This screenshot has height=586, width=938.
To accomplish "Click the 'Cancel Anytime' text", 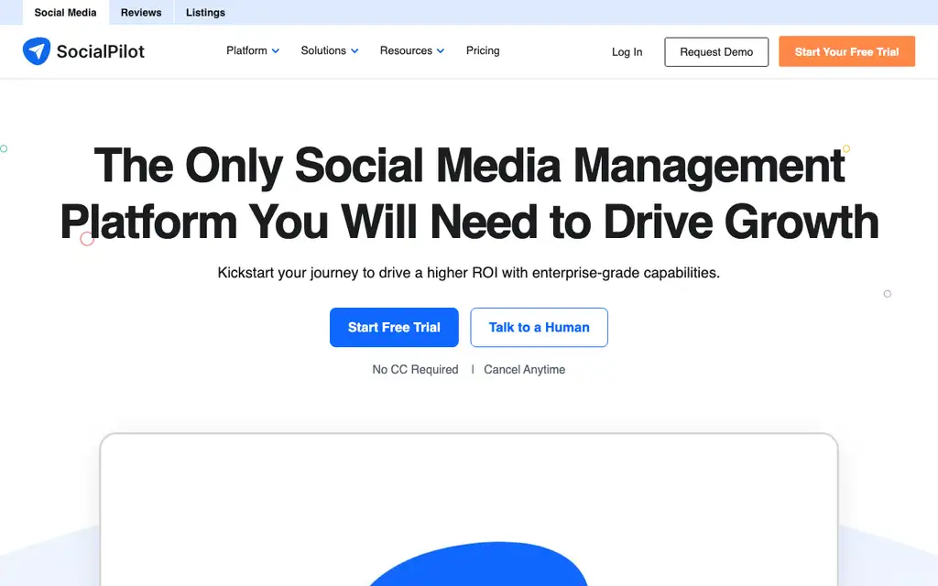I will pyautogui.click(x=525, y=370).
